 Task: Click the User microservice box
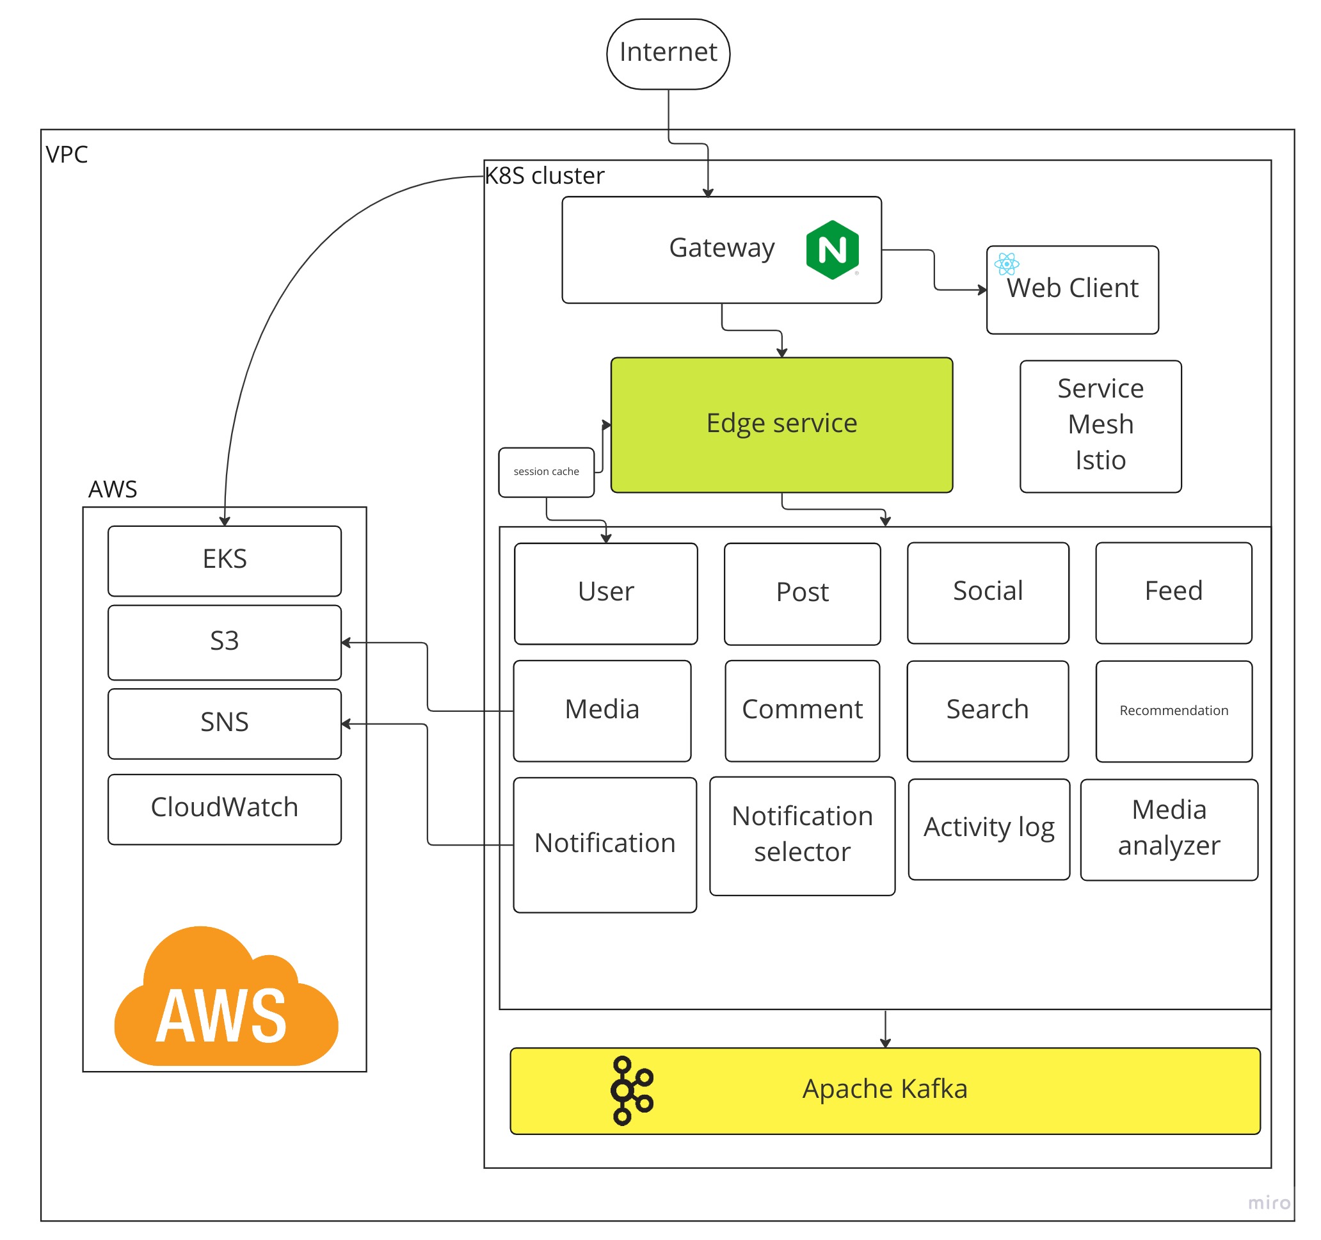605,593
